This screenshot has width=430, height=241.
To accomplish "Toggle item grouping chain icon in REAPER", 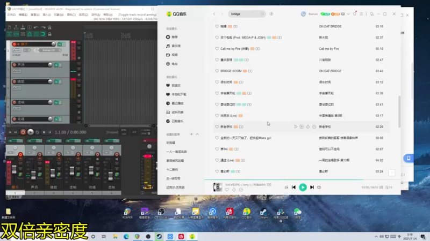I will coord(16,34).
